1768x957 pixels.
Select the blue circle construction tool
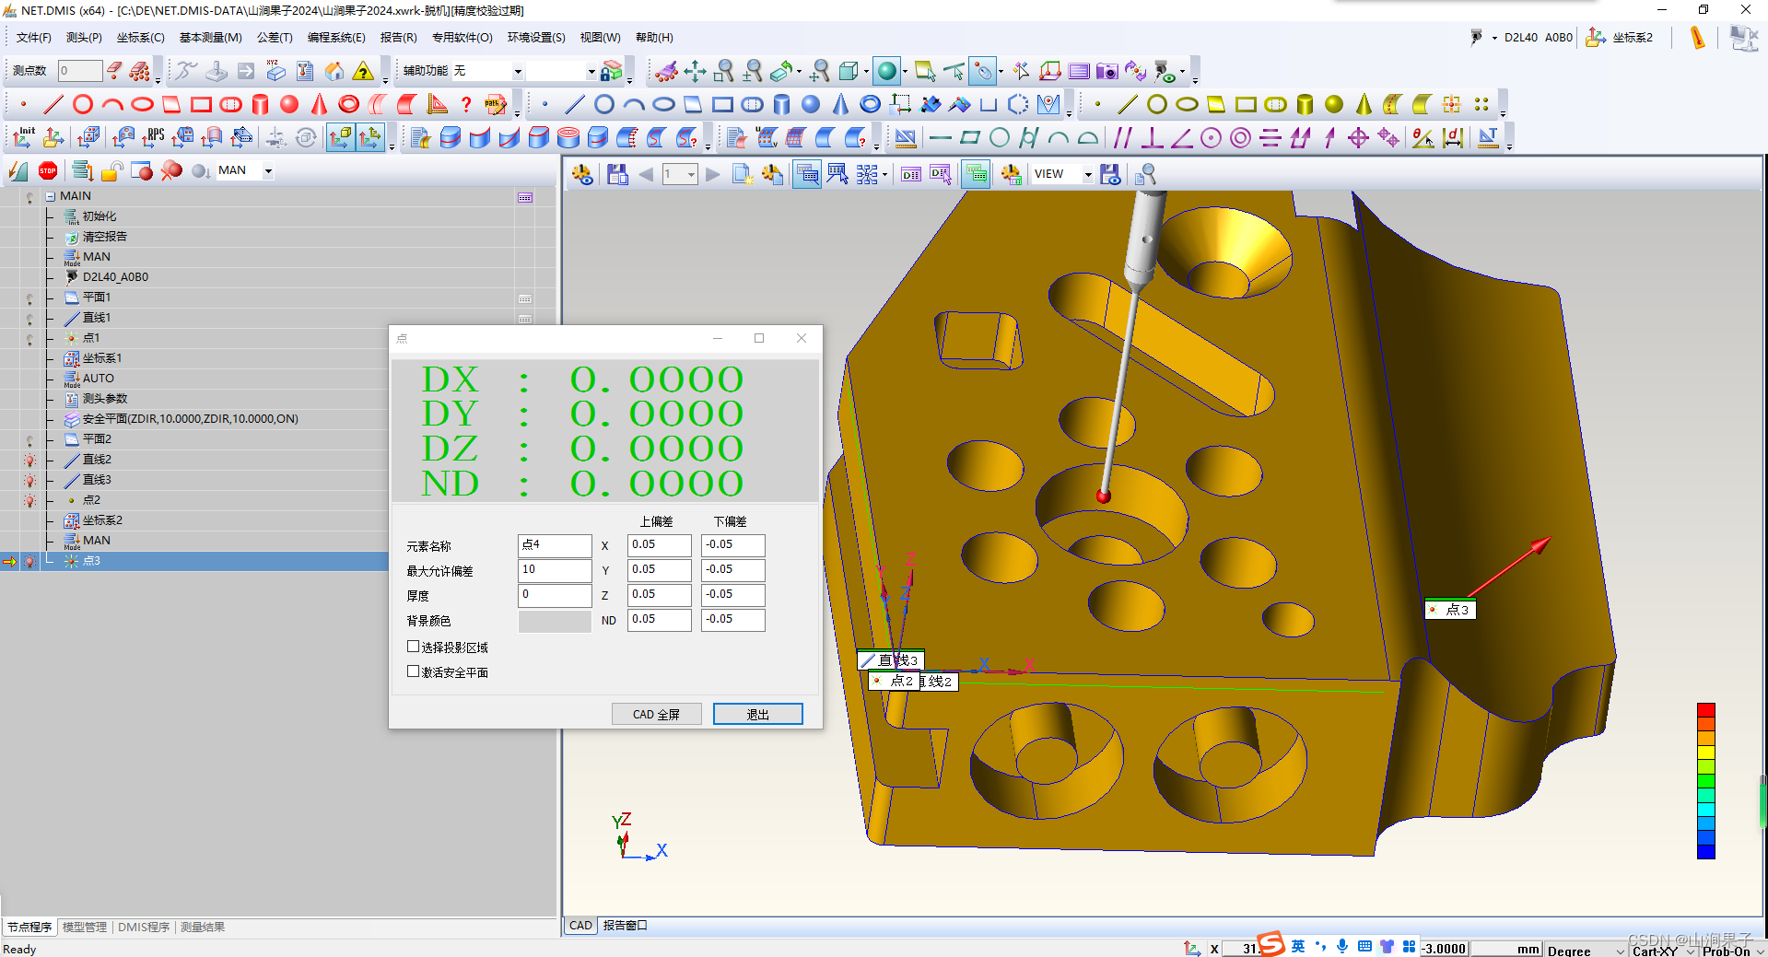click(604, 104)
